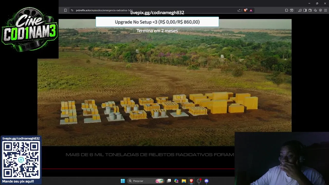Screen dimensions: 329x185
Task: Click the streamer webcam overlay
Action: [x=282, y=159]
